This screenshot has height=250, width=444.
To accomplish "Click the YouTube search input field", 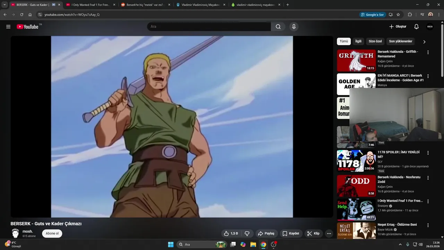I will click(x=209, y=27).
